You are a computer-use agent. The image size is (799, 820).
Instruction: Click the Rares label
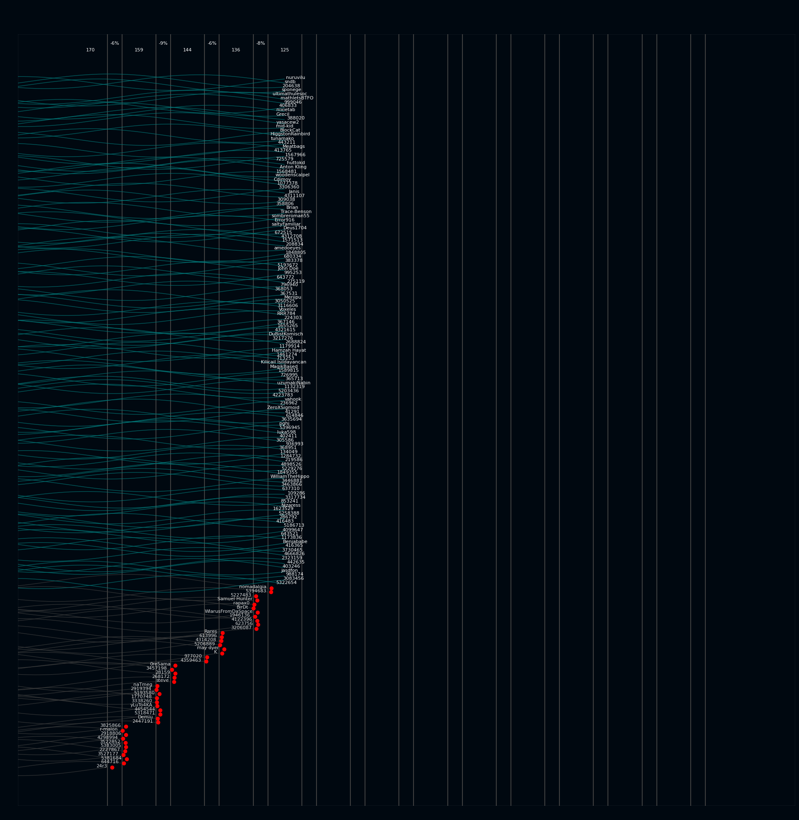tap(210, 631)
